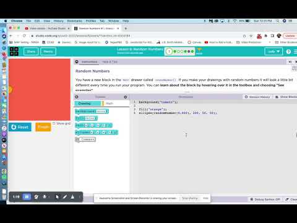Select the recorder highlighter shape tool
297x223 pixels.
72,197
